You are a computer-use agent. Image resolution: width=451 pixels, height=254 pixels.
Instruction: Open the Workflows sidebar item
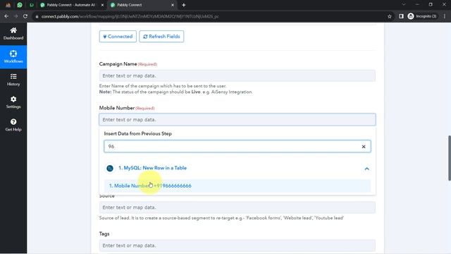pos(13,56)
